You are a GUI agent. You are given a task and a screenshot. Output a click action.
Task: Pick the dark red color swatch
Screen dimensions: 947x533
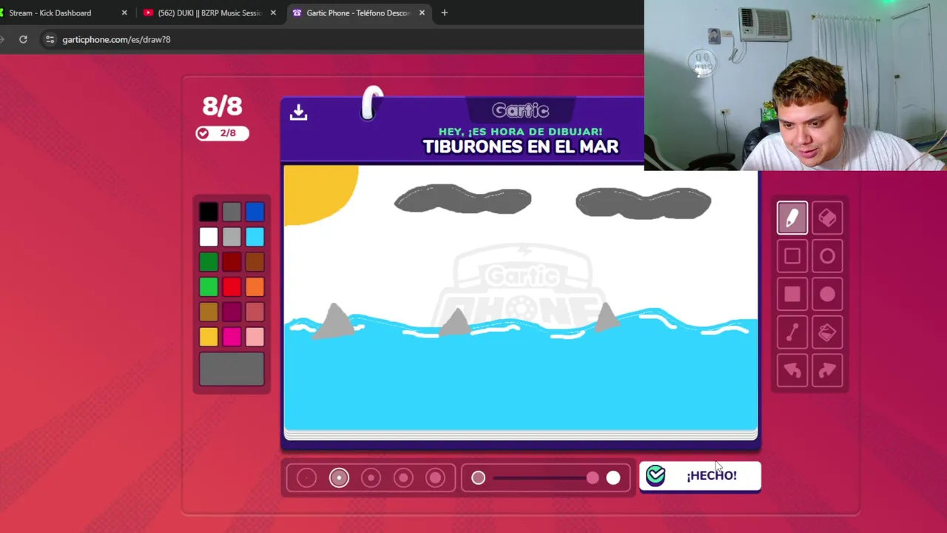click(x=232, y=262)
